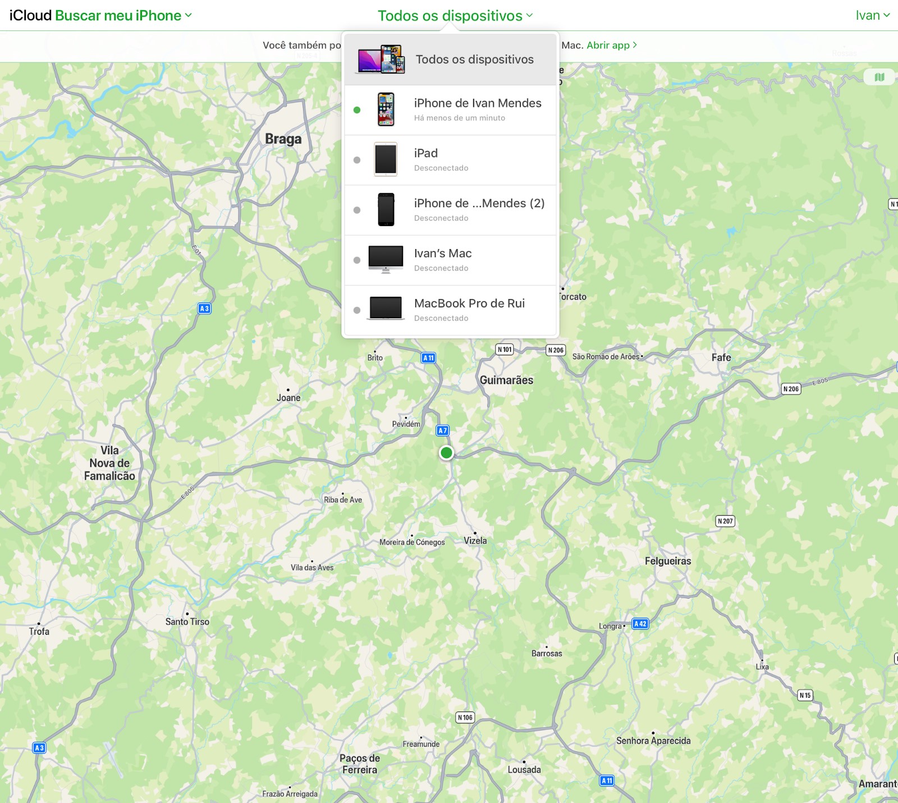Click the Braga city label on map
The image size is (898, 803).
tap(283, 139)
